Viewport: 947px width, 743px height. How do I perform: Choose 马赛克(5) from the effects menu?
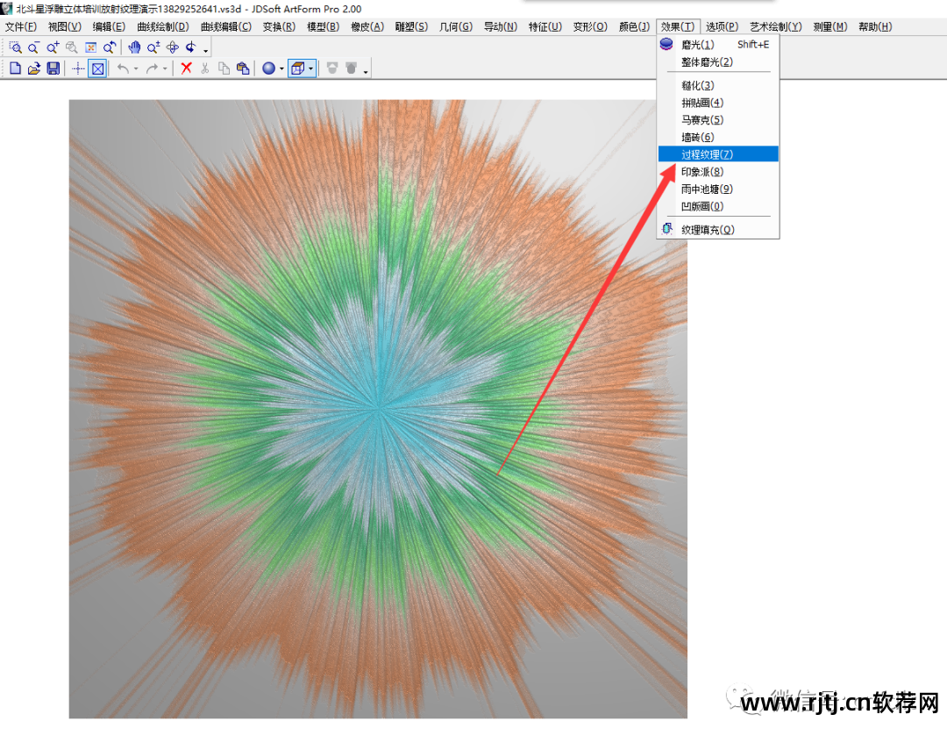pos(718,119)
